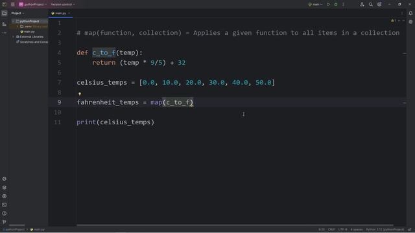The image size is (415, 233).
Task: Open the Problems tool window
Action: coord(5,213)
